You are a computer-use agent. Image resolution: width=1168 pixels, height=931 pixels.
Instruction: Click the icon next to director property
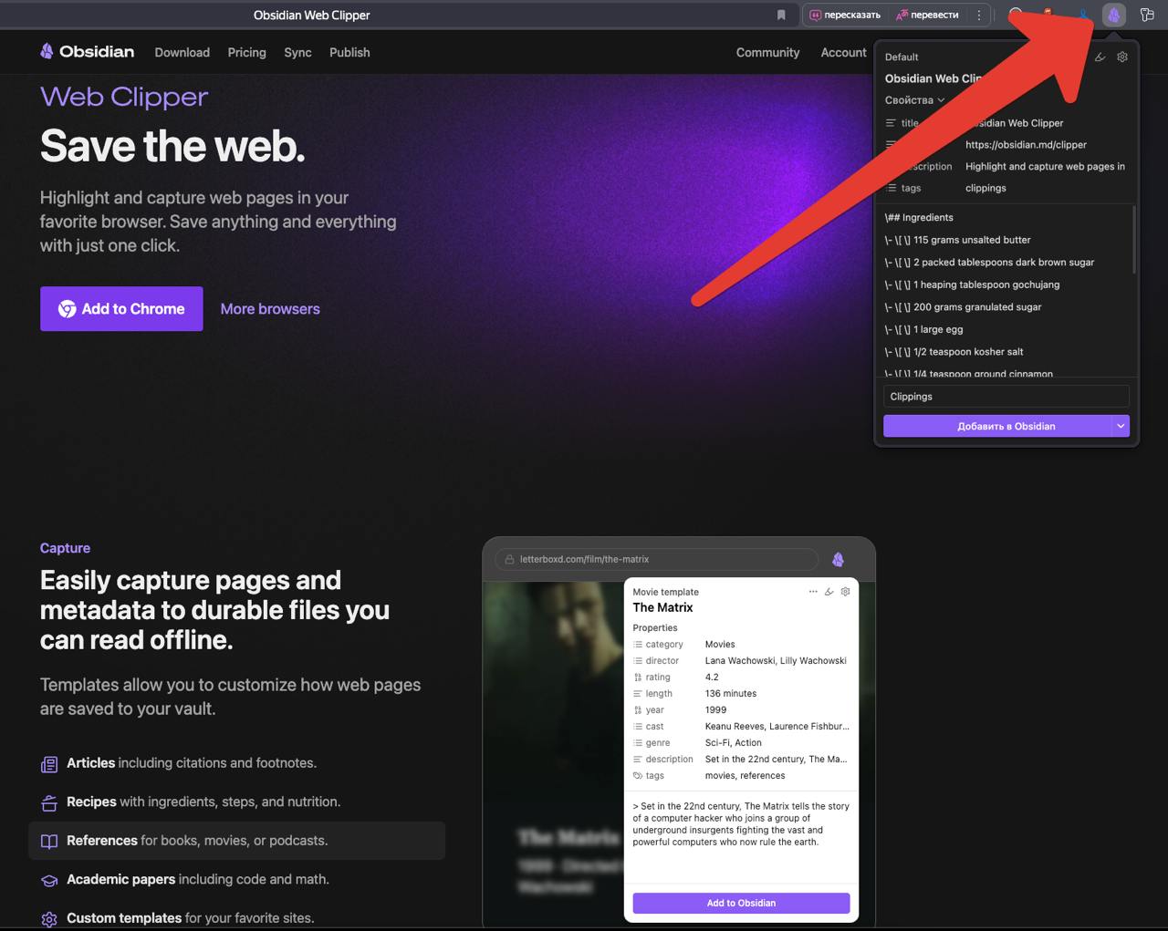point(638,661)
